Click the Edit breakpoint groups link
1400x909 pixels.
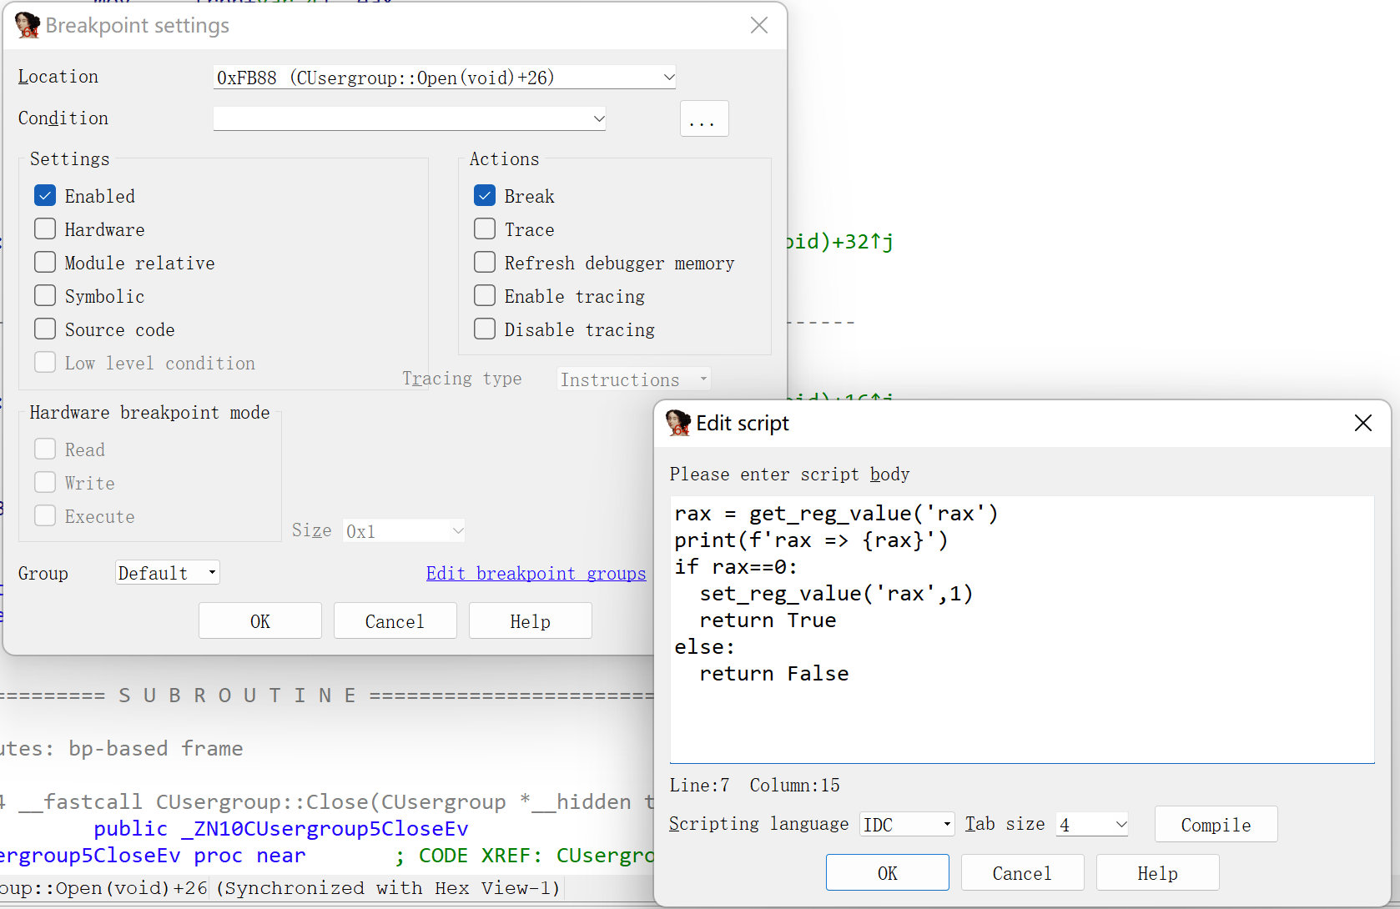pos(536,574)
